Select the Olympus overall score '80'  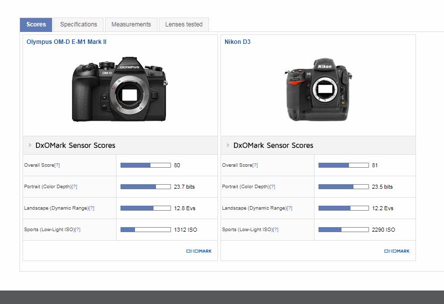point(177,165)
